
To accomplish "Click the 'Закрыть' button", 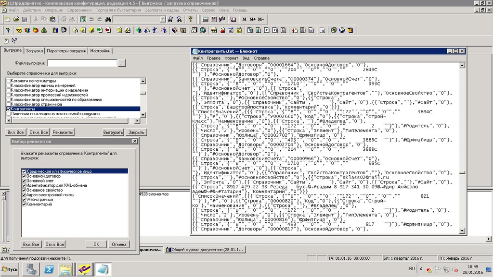I will (136, 132).
